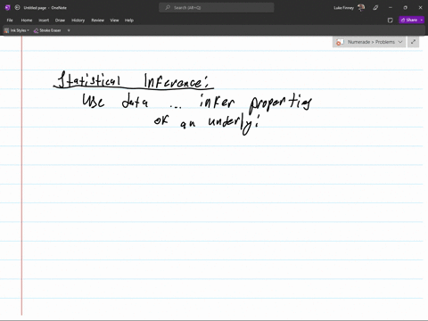Open the History tab
This screenshot has height=321, width=428.
[78, 21]
